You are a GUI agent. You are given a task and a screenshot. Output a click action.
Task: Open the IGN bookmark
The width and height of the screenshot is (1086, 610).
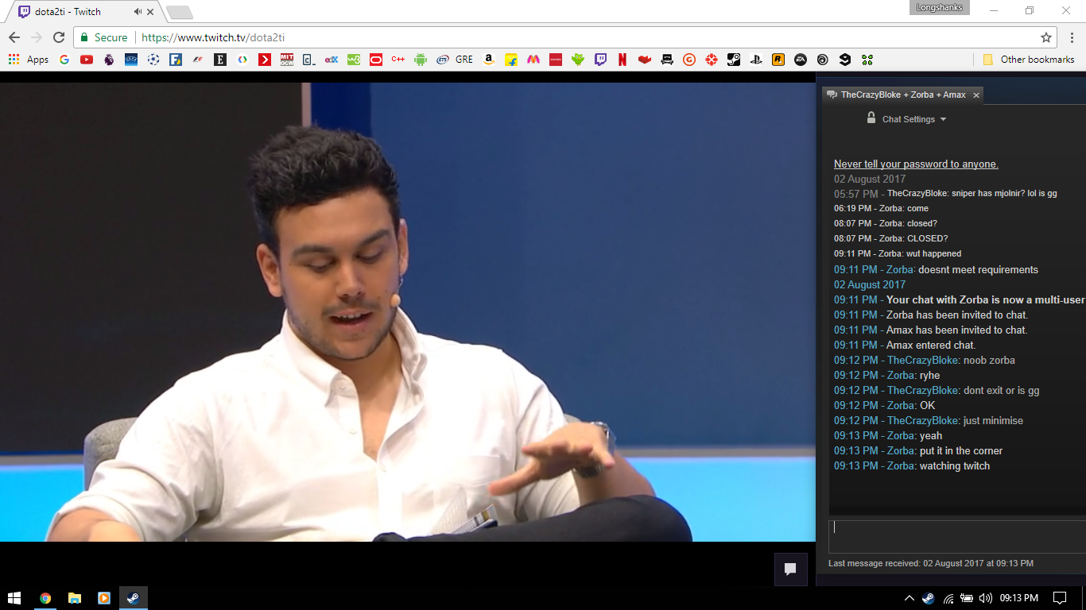[x=712, y=60]
